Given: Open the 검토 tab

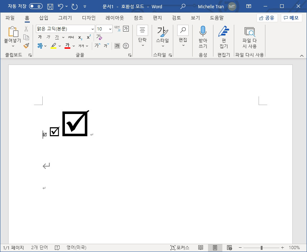Looking at the screenshot, I should [x=176, y=18].
